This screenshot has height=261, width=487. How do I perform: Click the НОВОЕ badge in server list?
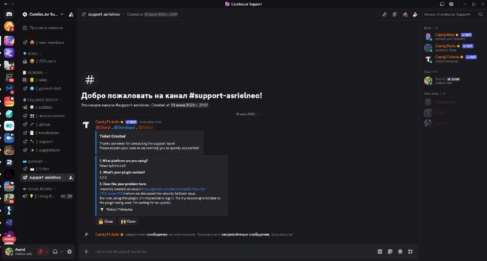9,239
